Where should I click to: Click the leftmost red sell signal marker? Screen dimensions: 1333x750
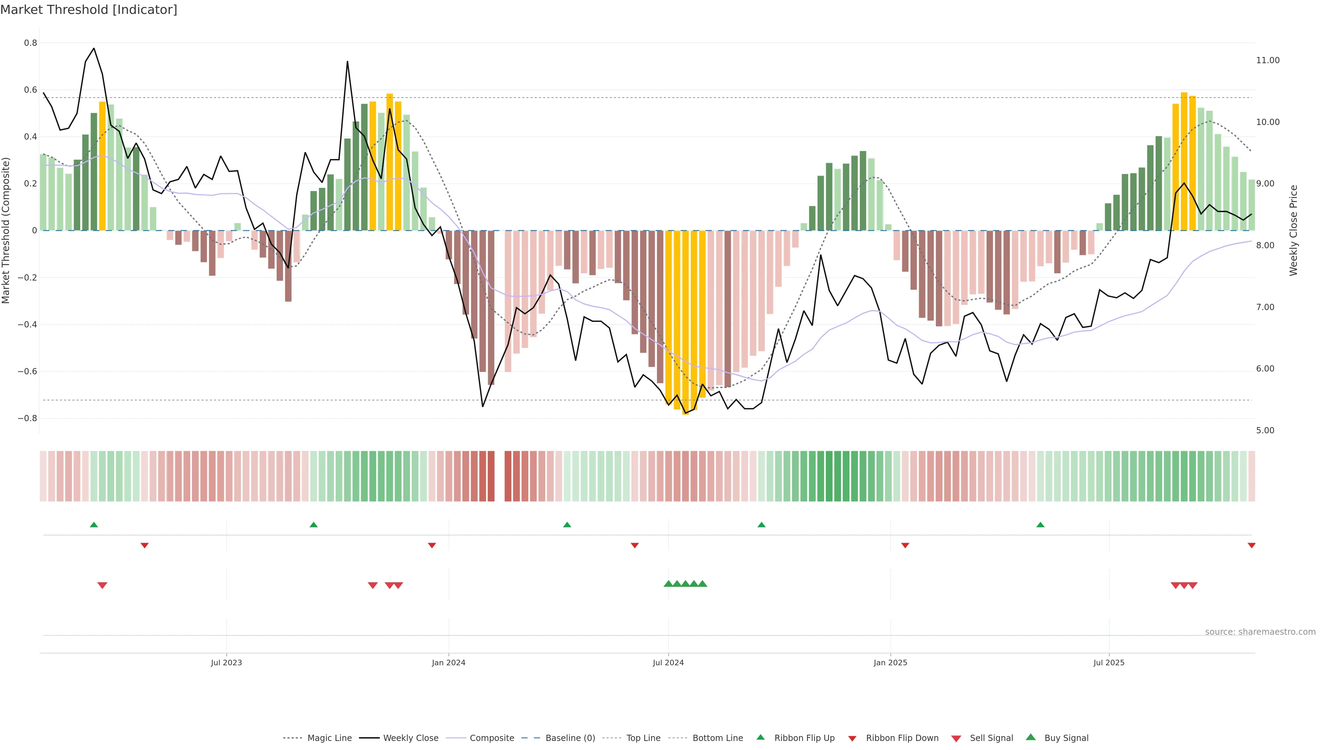[x=102, y=585]
